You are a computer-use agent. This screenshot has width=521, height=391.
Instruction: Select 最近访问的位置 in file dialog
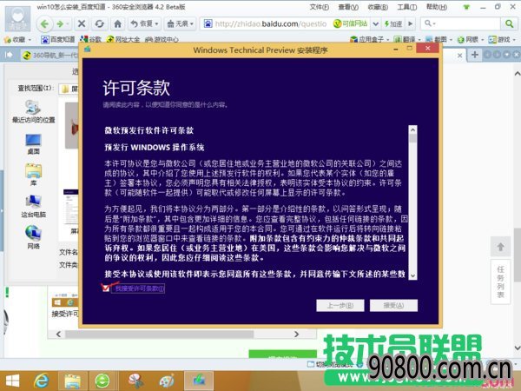33,111
